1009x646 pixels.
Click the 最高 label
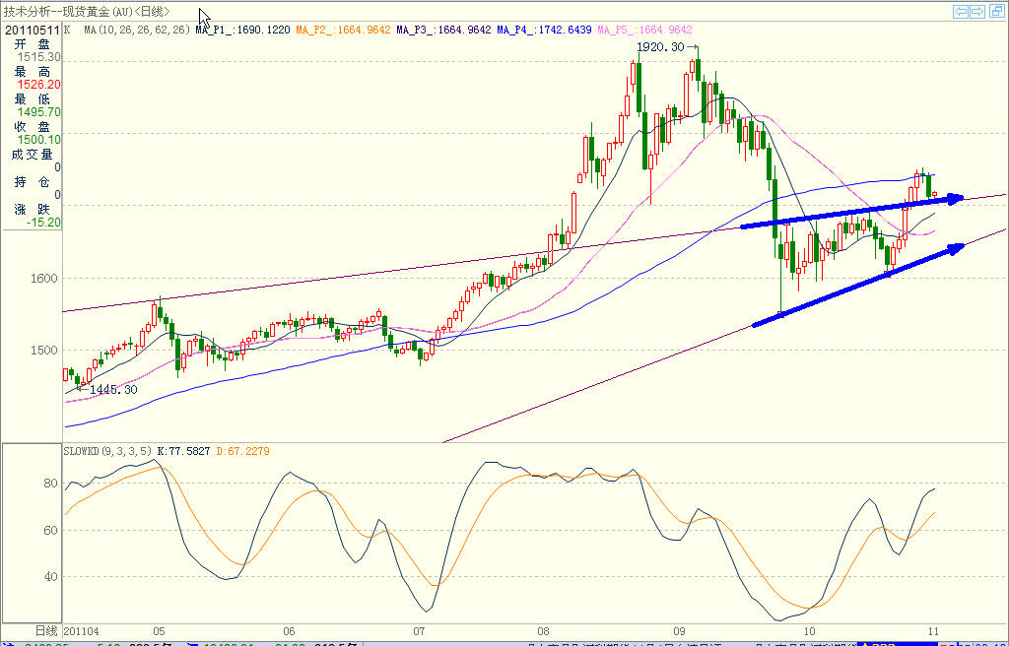point(33,72)
